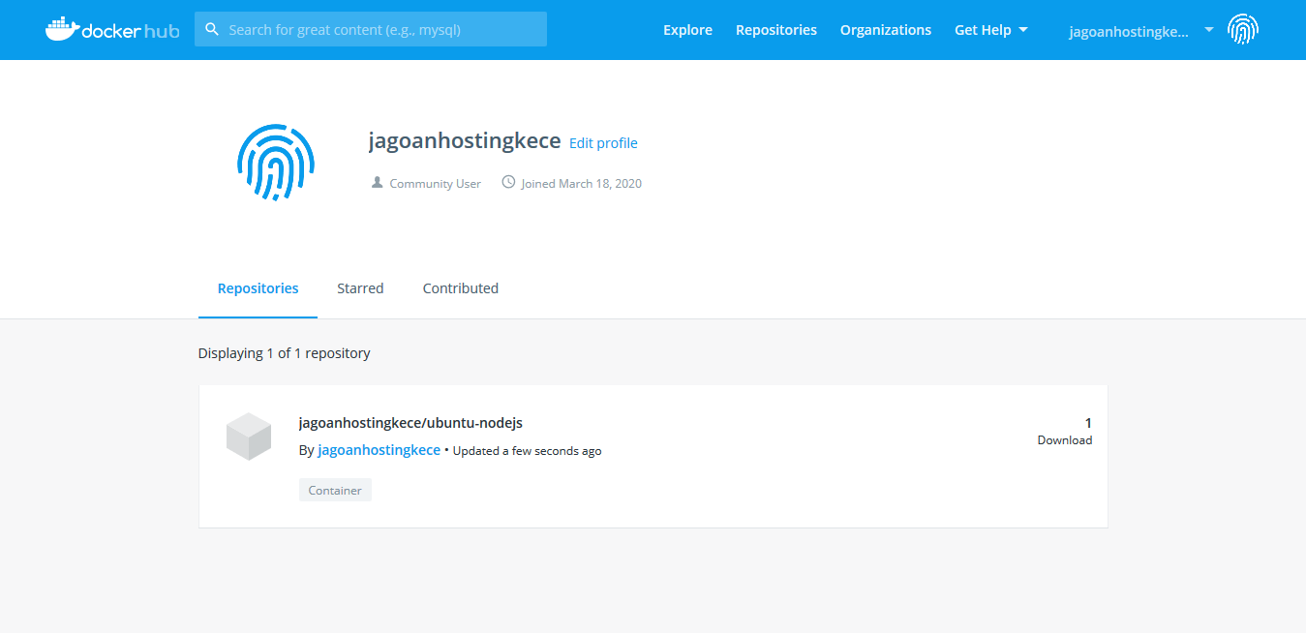Switch to the Contributed tab

click(x=461, y=288)
